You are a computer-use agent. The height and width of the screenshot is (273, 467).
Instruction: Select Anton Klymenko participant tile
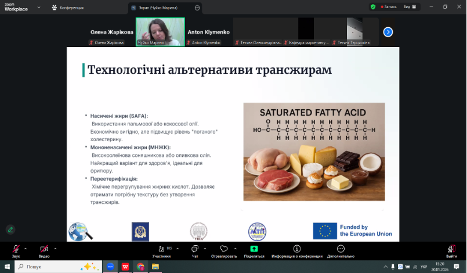pyautogui.click(x=208, y=31)
